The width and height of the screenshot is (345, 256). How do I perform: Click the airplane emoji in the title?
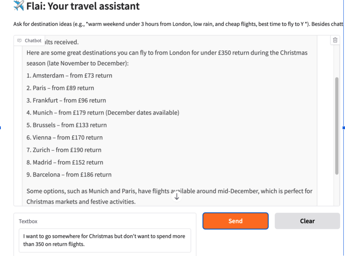[19, 6]
